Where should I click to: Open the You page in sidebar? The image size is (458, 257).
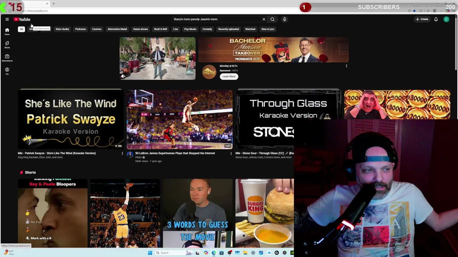pyautogui.click(x=7, y=71)
